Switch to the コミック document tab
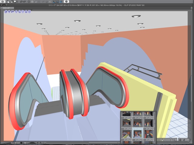194x145 pixels. click(7, 8)
